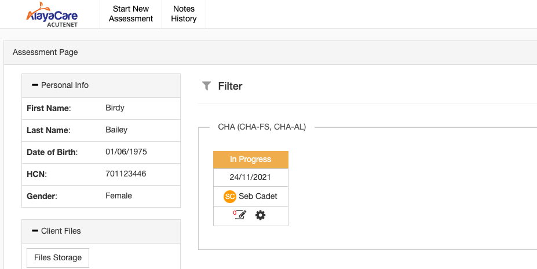Click the last name value Bailey
537x269 pixels.
(x=116, y=130)
